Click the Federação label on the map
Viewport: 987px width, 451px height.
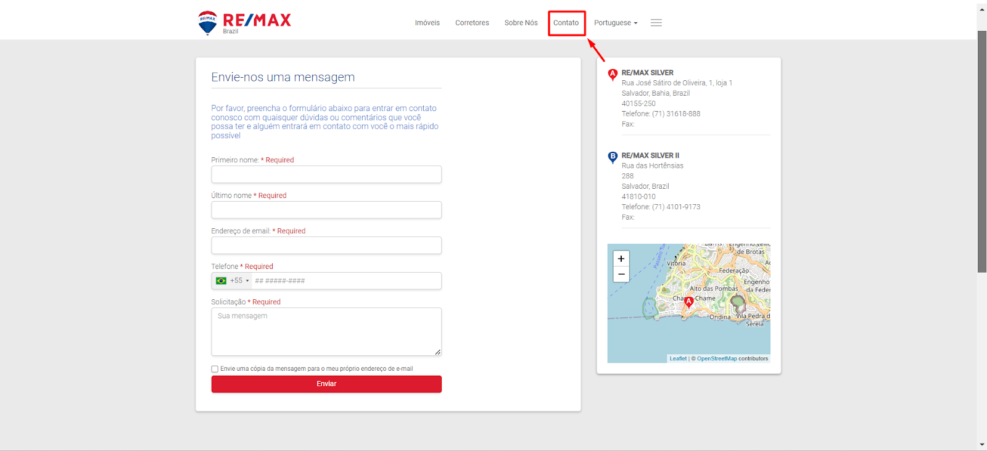pyautogui.click(x=734, y=271)
